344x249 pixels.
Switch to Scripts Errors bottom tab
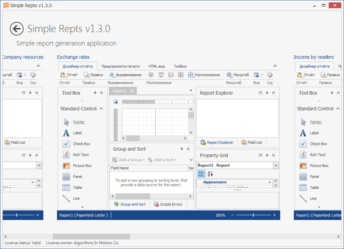click(168, 204)
